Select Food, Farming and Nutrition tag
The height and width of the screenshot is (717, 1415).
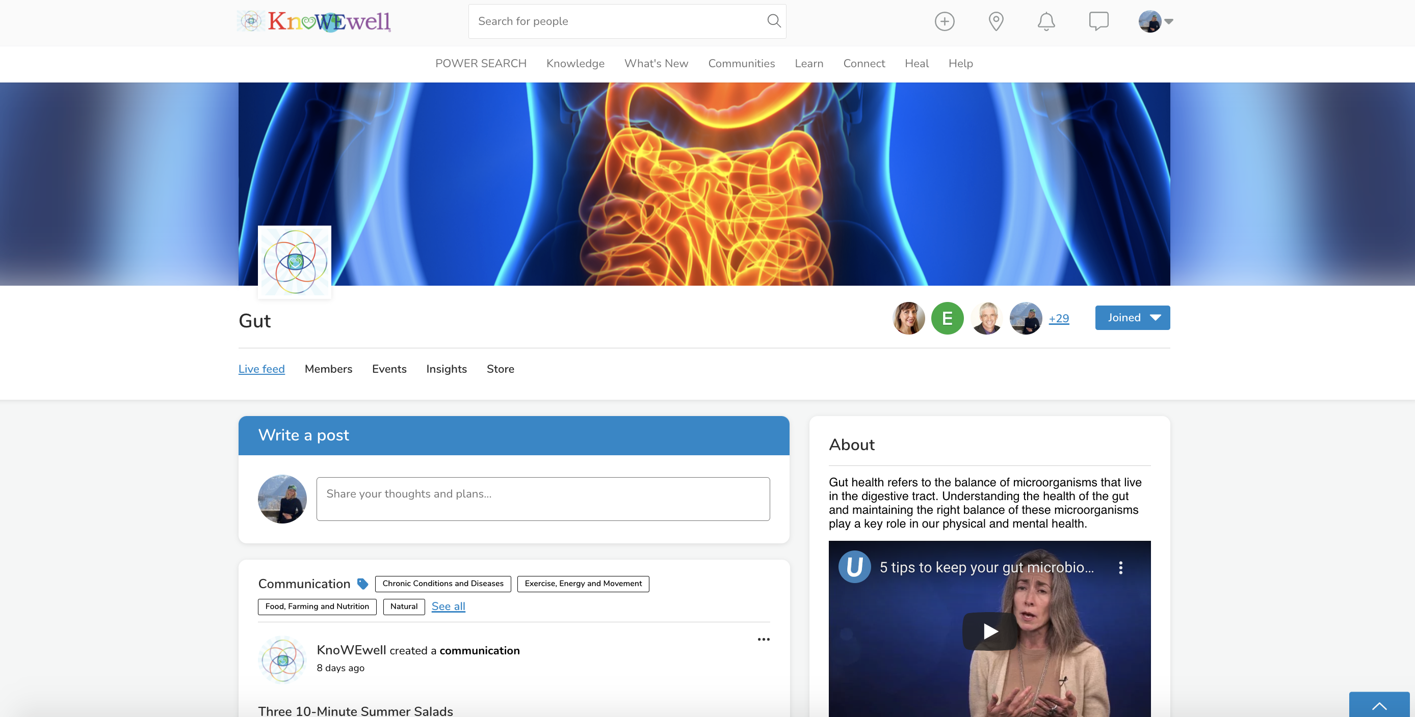pyautogui.click(x=317, y=606)
